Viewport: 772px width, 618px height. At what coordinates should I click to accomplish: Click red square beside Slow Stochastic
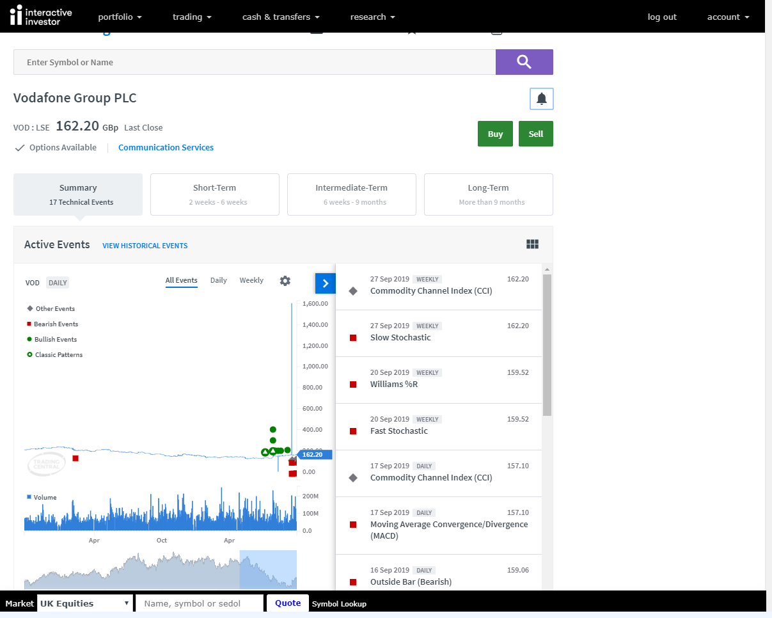pyautogui.click(x=352, y=338)
